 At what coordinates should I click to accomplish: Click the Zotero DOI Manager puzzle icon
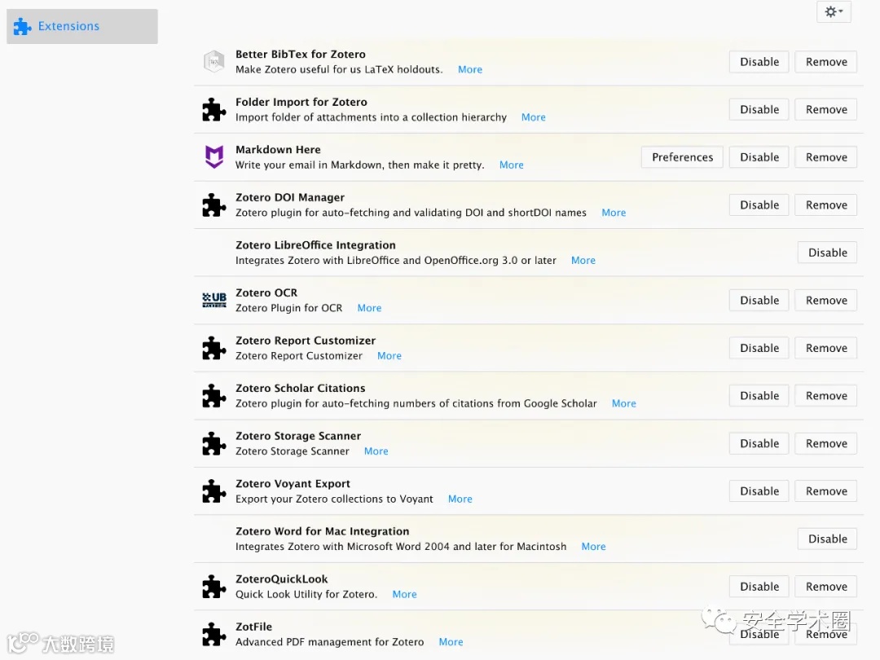[x=213, y=205]
